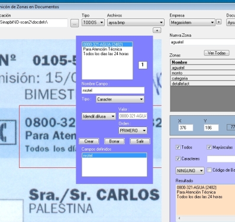The width and height of the screenshot is (235, 222).
Task: Select nrotel in Campos definidos list
Action: (x=114, y=156)
